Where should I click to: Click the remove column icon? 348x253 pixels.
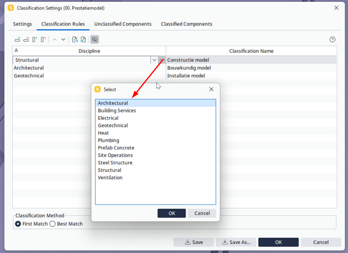(43, 39)
